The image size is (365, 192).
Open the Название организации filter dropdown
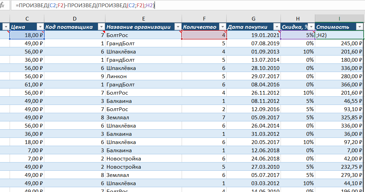pyautogui.click(x=178, y=27)
